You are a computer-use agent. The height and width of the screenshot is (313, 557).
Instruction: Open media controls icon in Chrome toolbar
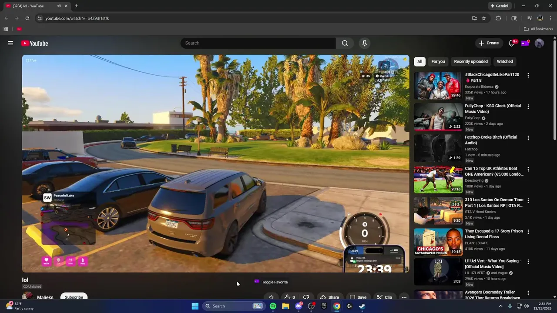click(x=530, y=18)
